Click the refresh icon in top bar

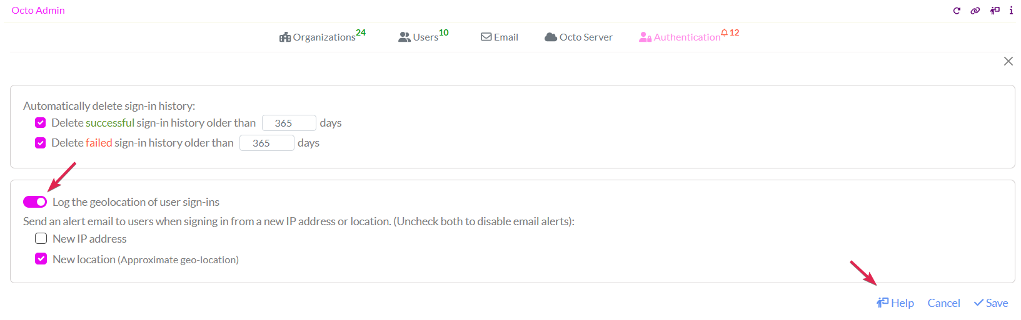click(x=957, y=11)
